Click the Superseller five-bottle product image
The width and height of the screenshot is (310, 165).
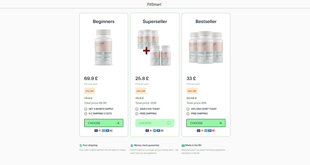(154, 48)
